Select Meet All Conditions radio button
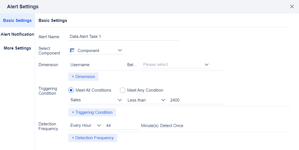 click(x=71, y=90)
